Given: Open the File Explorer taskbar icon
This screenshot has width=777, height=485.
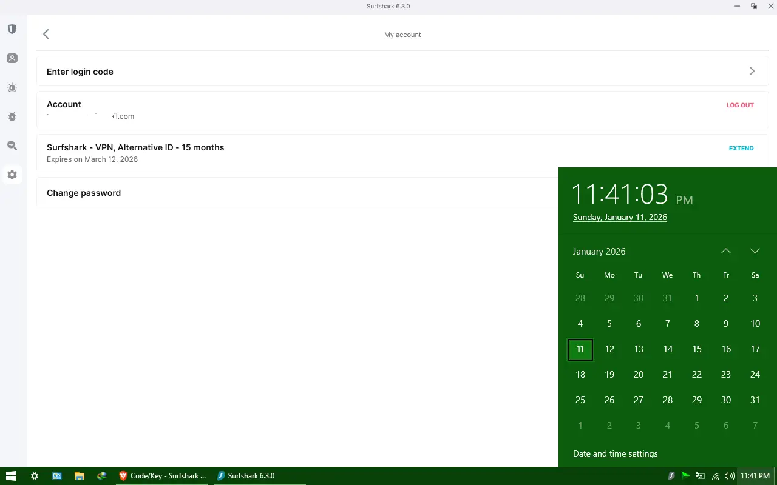Looking at the screenshot, I should pyautogui.click(x=79, y=476).
